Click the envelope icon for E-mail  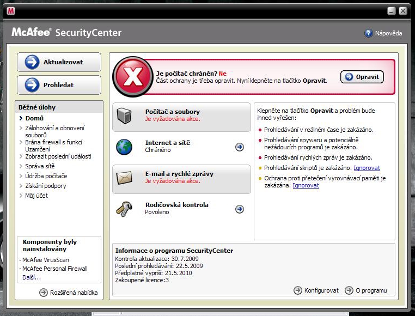pyautogui.click(x=124, y=178)
